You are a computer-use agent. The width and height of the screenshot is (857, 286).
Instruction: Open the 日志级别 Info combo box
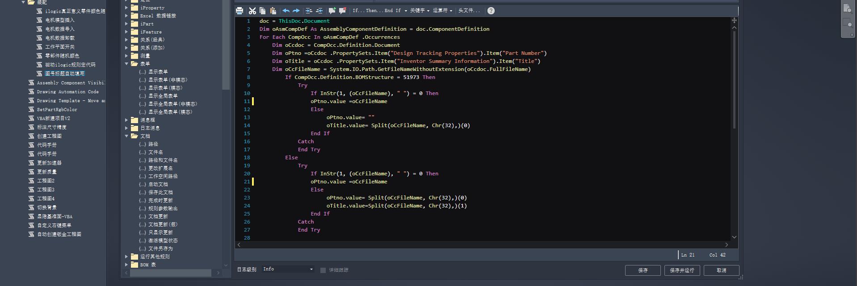coord(288,269)
